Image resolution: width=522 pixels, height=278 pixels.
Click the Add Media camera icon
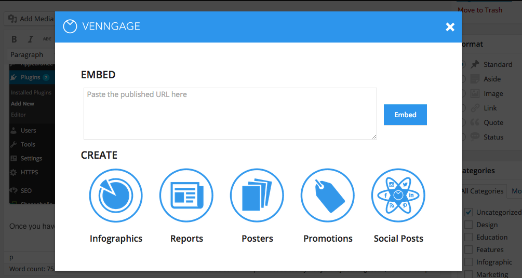[x=12, y=19]
